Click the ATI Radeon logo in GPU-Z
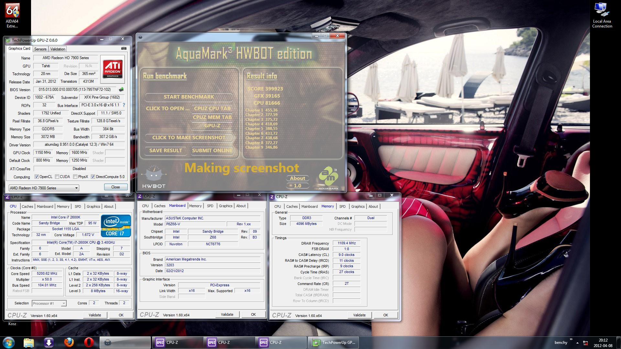Screen dimensions: 621x349 [x=113, y=69]
